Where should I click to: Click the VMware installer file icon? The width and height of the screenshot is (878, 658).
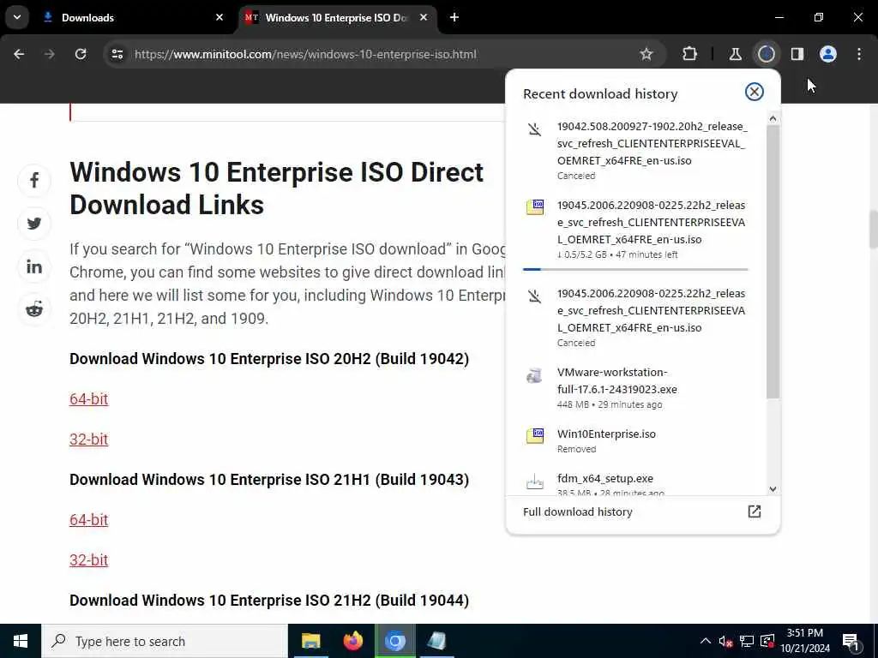(535, 375)
